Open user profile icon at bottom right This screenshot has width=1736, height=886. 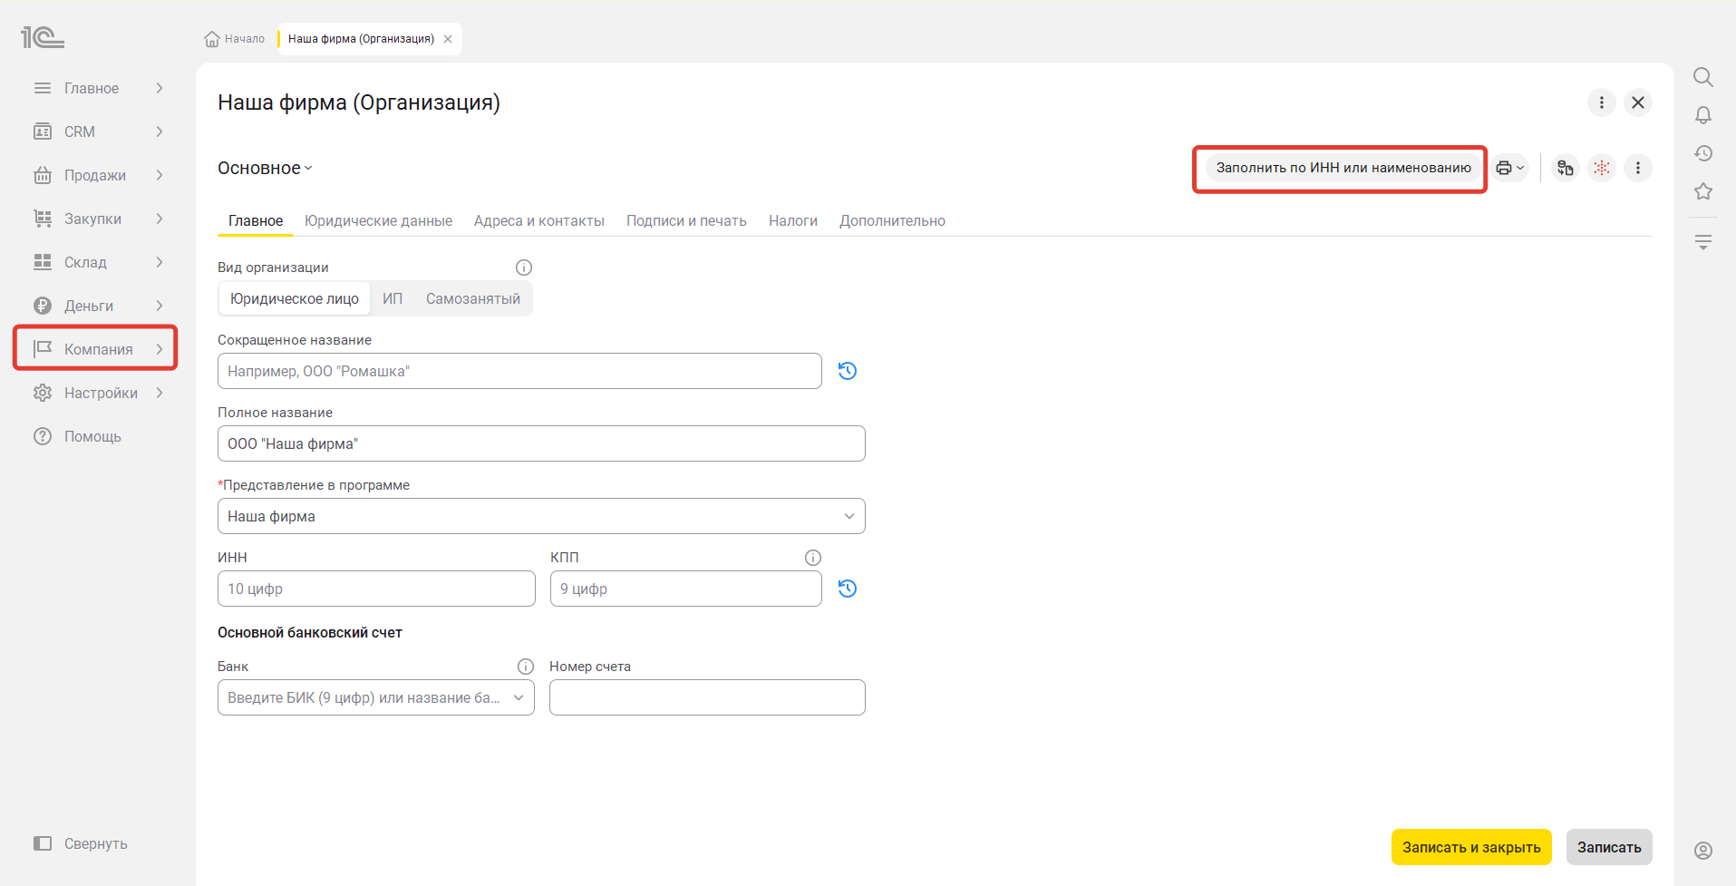1702,850
